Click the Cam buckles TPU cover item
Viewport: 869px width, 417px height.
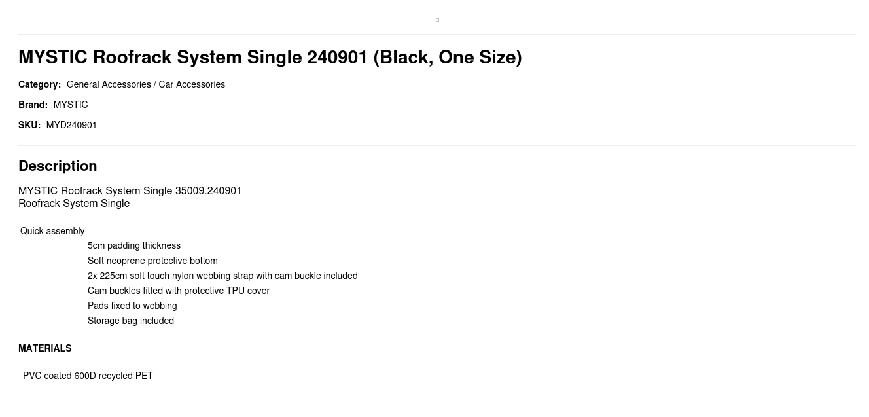pos(179,291)
